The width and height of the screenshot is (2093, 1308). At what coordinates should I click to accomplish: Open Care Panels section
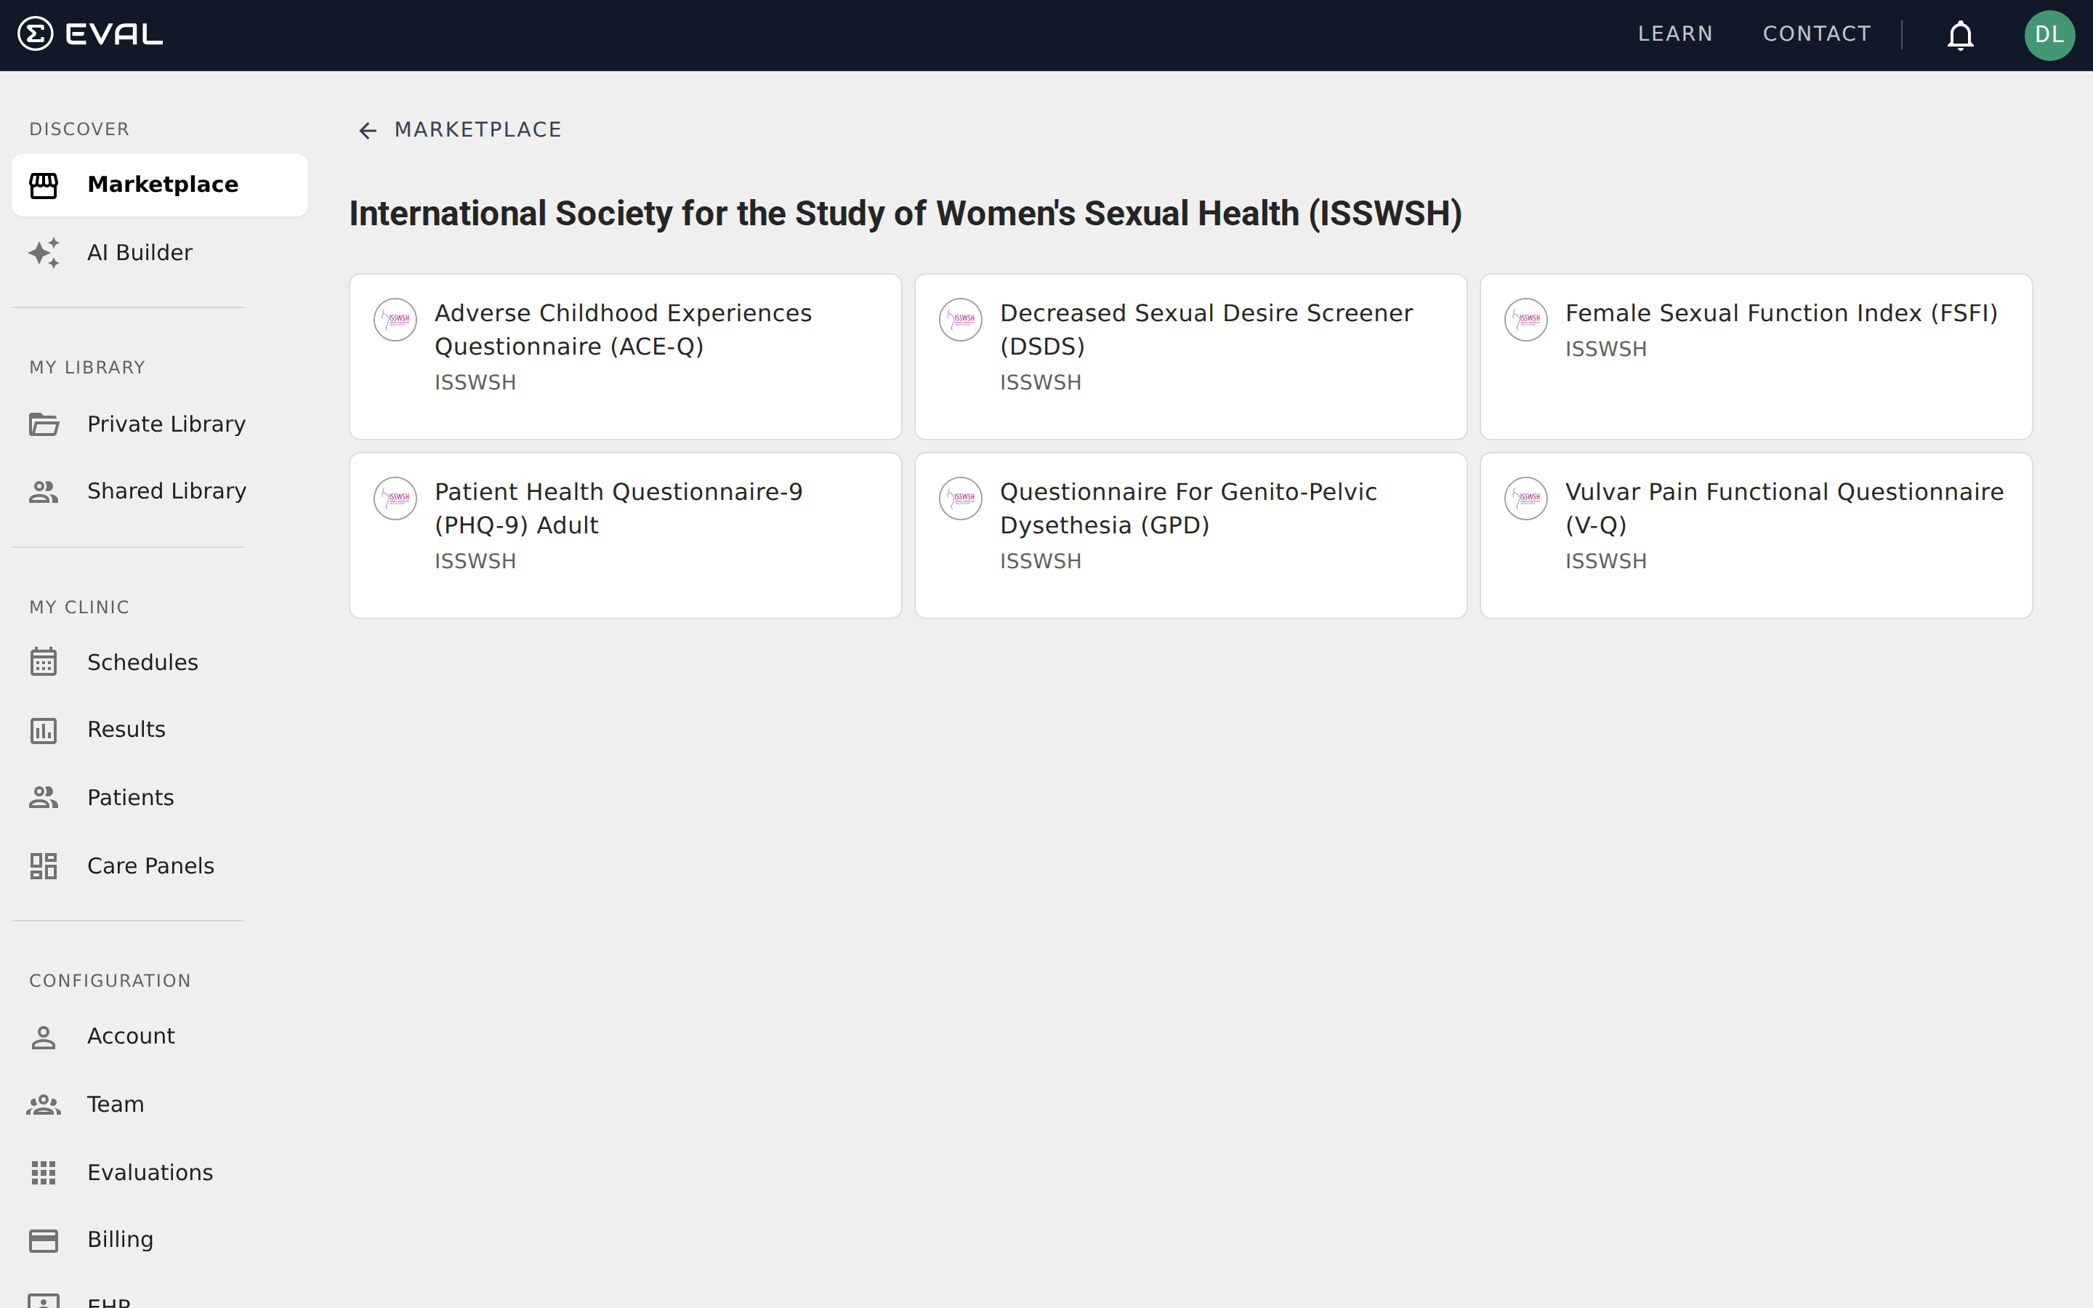coord(150,866)
